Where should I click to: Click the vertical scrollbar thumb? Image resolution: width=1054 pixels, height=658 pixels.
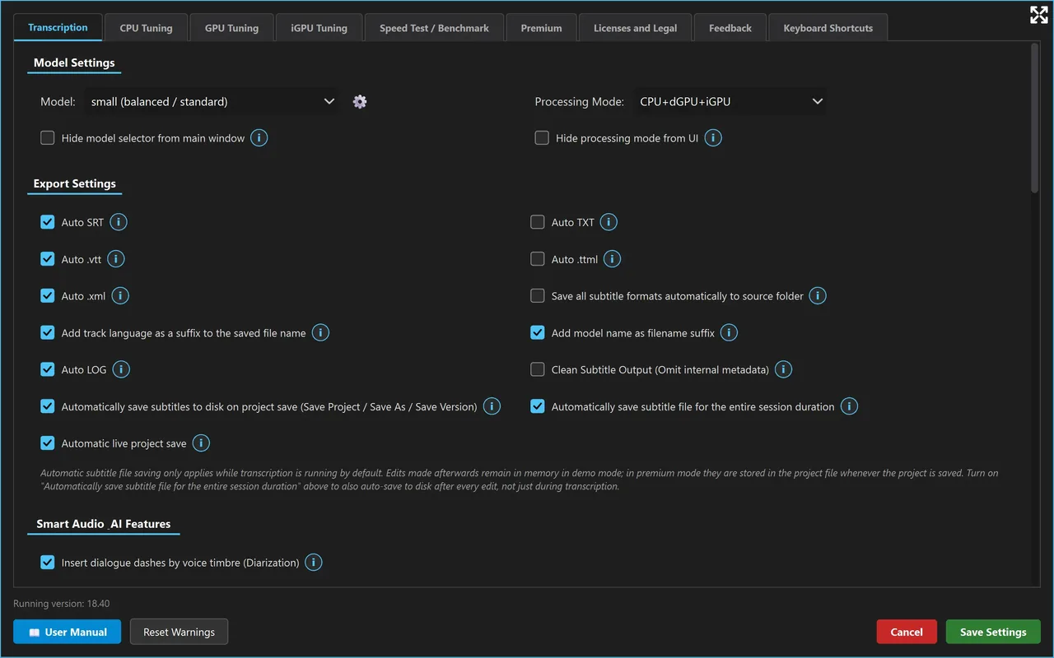pos(1035,118)
